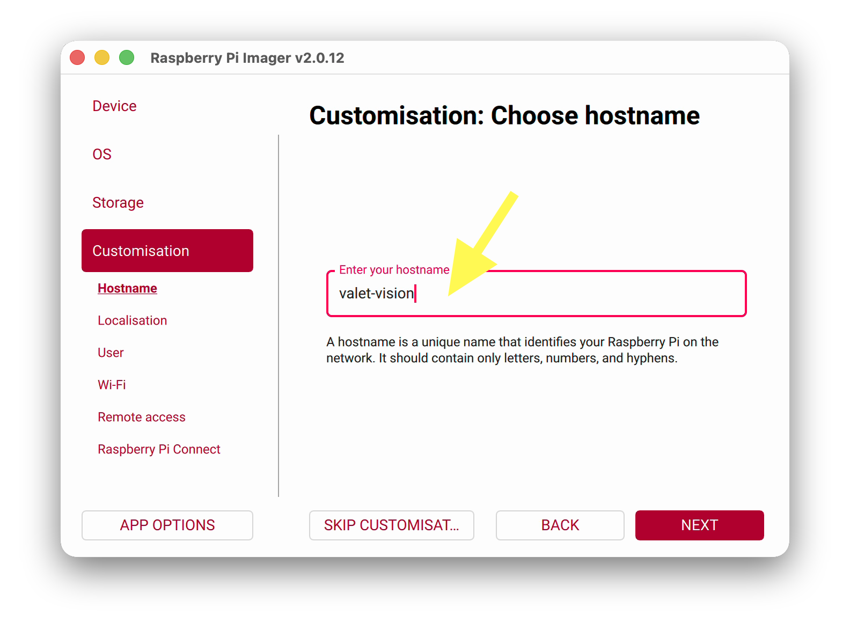Screen dimensions: 850x637
Task: Click the SKIP CUSTOMISATION button
Action: click(x=392, y=525)
